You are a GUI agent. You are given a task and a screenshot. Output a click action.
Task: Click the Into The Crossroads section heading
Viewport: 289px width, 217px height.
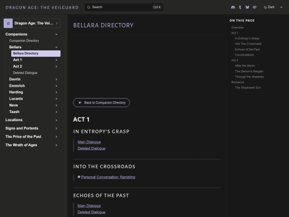coord(104,167)
